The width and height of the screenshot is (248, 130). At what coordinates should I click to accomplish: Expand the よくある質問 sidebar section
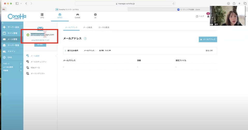(12, 67)
